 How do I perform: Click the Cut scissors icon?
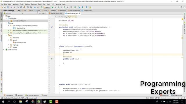[x=18, y=7]
